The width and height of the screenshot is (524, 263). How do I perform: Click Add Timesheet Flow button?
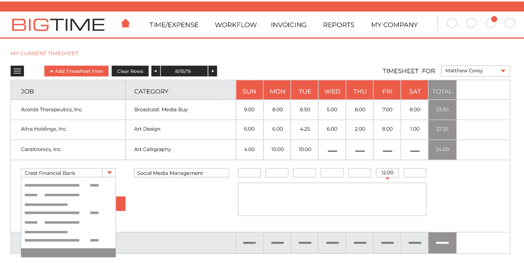click(x=76, y=71)
